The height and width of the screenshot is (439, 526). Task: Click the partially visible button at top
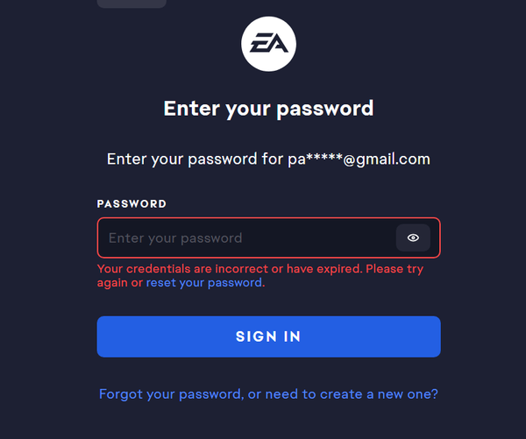[x=131, y=3]
